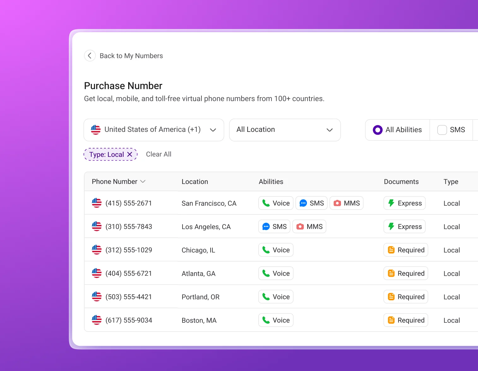Click Required document badge for Chicago number

(406, 250)
